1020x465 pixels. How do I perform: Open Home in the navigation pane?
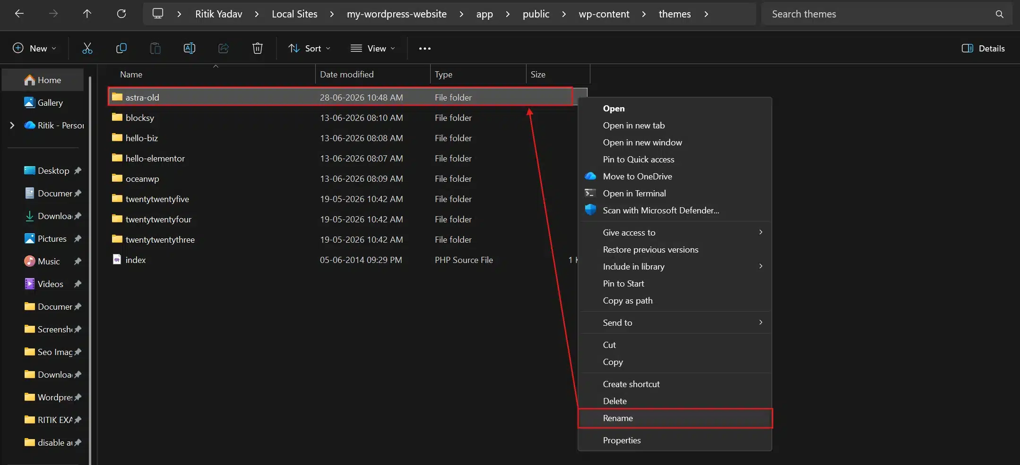[x=43, y=80]
